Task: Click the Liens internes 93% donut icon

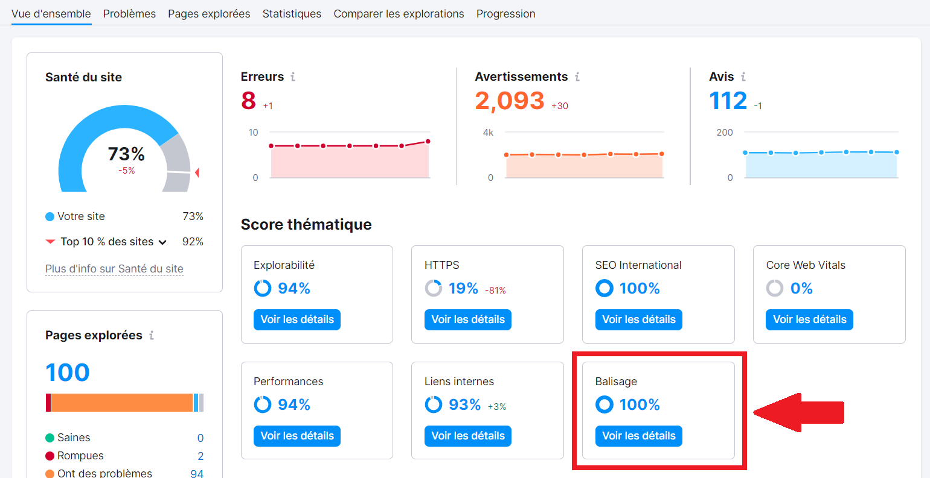Action: click(x=434, y=404)
